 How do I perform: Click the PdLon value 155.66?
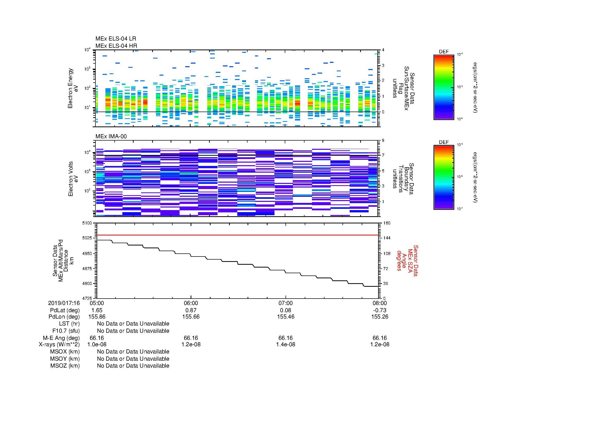tap(191, 317)
